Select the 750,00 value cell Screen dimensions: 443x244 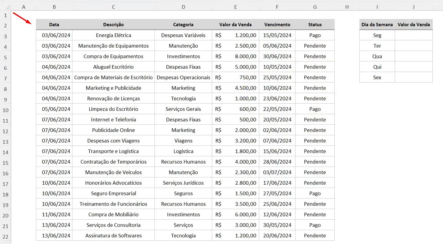[x=235, y=77]
